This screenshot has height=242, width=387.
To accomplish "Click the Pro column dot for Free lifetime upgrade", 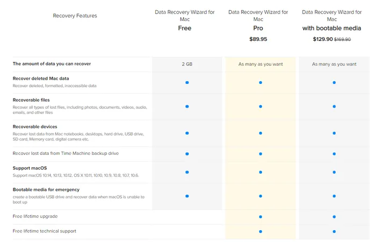I will [x=261, y=217].
